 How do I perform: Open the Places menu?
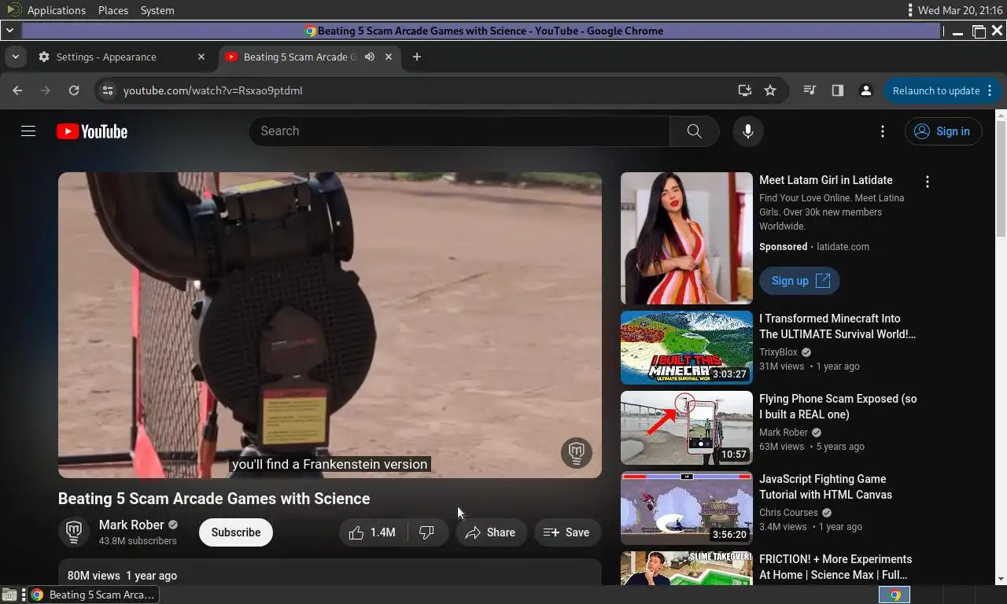point(113,10)
